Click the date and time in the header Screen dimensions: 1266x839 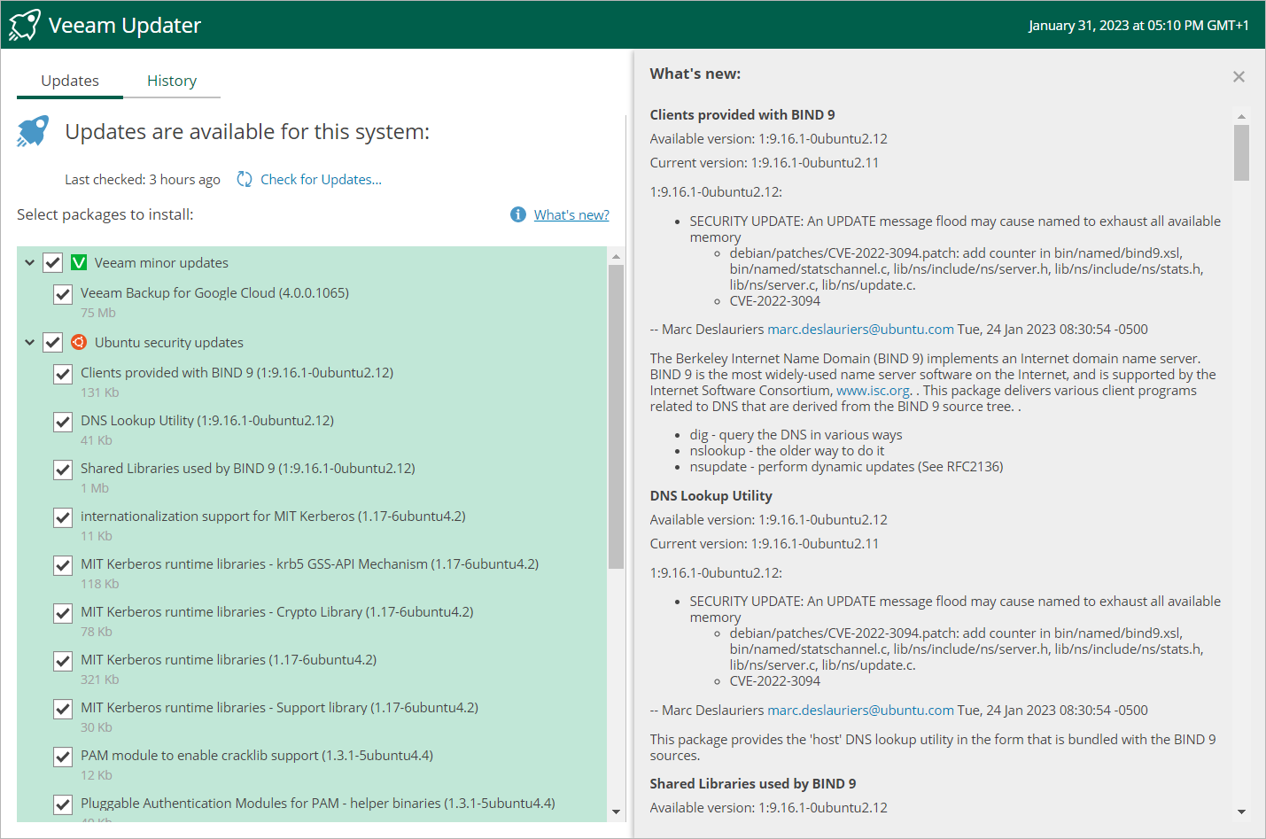click(1138, 25)
